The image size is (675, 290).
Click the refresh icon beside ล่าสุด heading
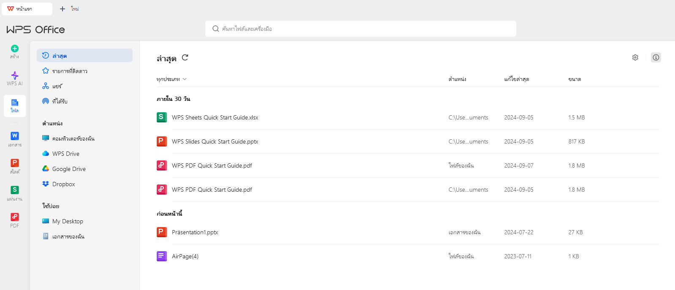(x=185, y=57)
